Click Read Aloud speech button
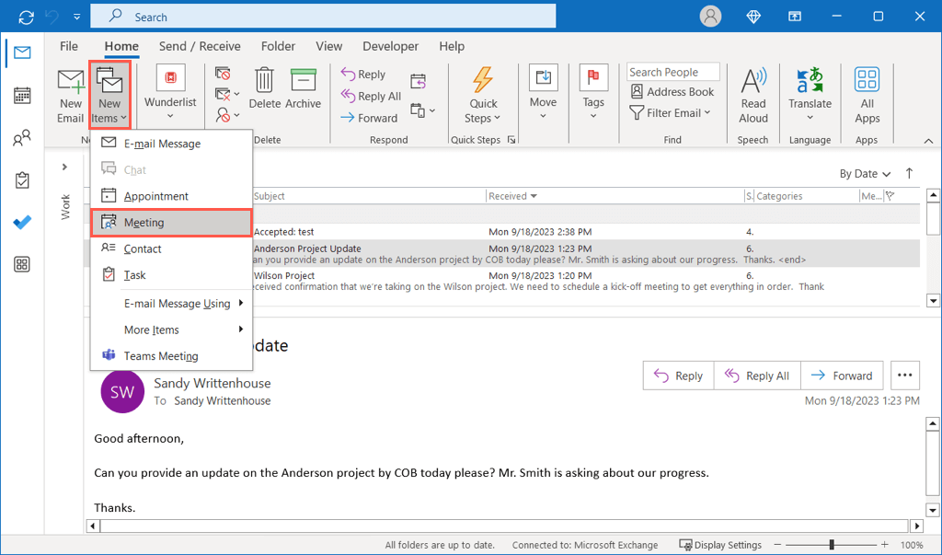 tap(753, 95)
